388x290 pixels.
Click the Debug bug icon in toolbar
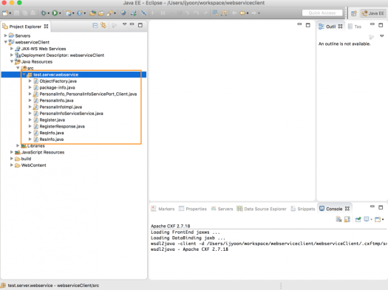coord(44,13)
